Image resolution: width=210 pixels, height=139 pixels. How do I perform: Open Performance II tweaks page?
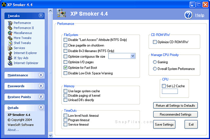coord(24,28)
